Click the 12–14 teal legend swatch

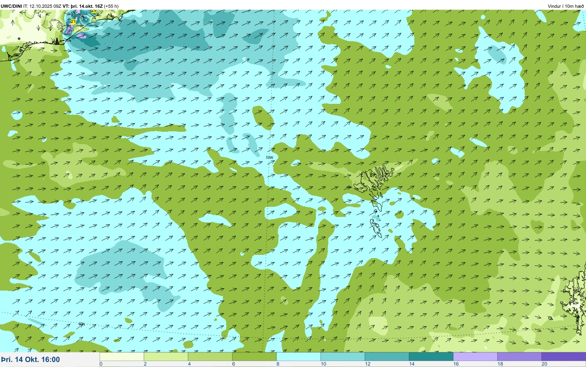tap(387, 356)
